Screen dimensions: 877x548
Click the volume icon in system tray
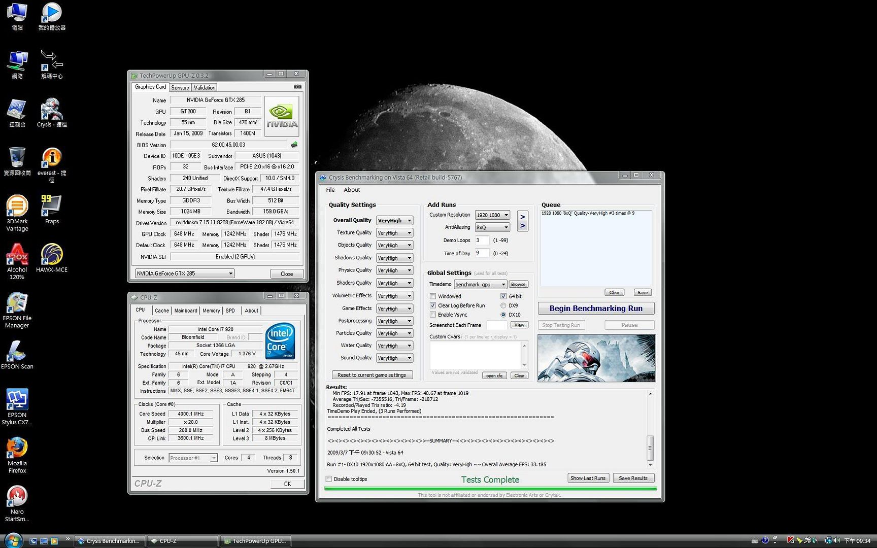836,541
